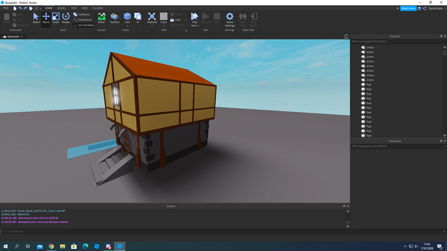Undo the last action

point(20,8)
